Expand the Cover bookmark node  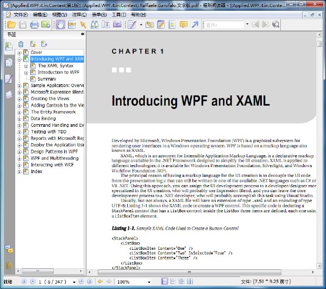click(20, 53)
